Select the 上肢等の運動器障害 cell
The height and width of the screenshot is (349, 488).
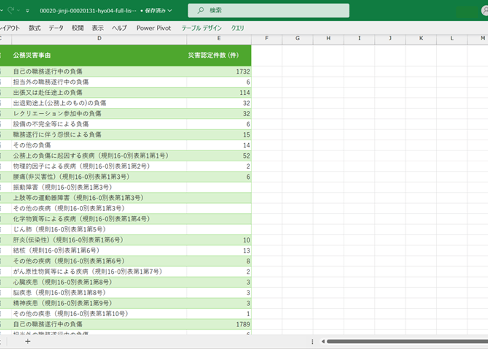click(99, 198)
